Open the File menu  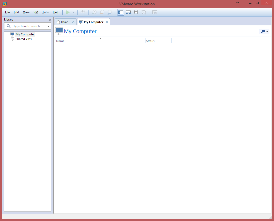tap(7, 12)
